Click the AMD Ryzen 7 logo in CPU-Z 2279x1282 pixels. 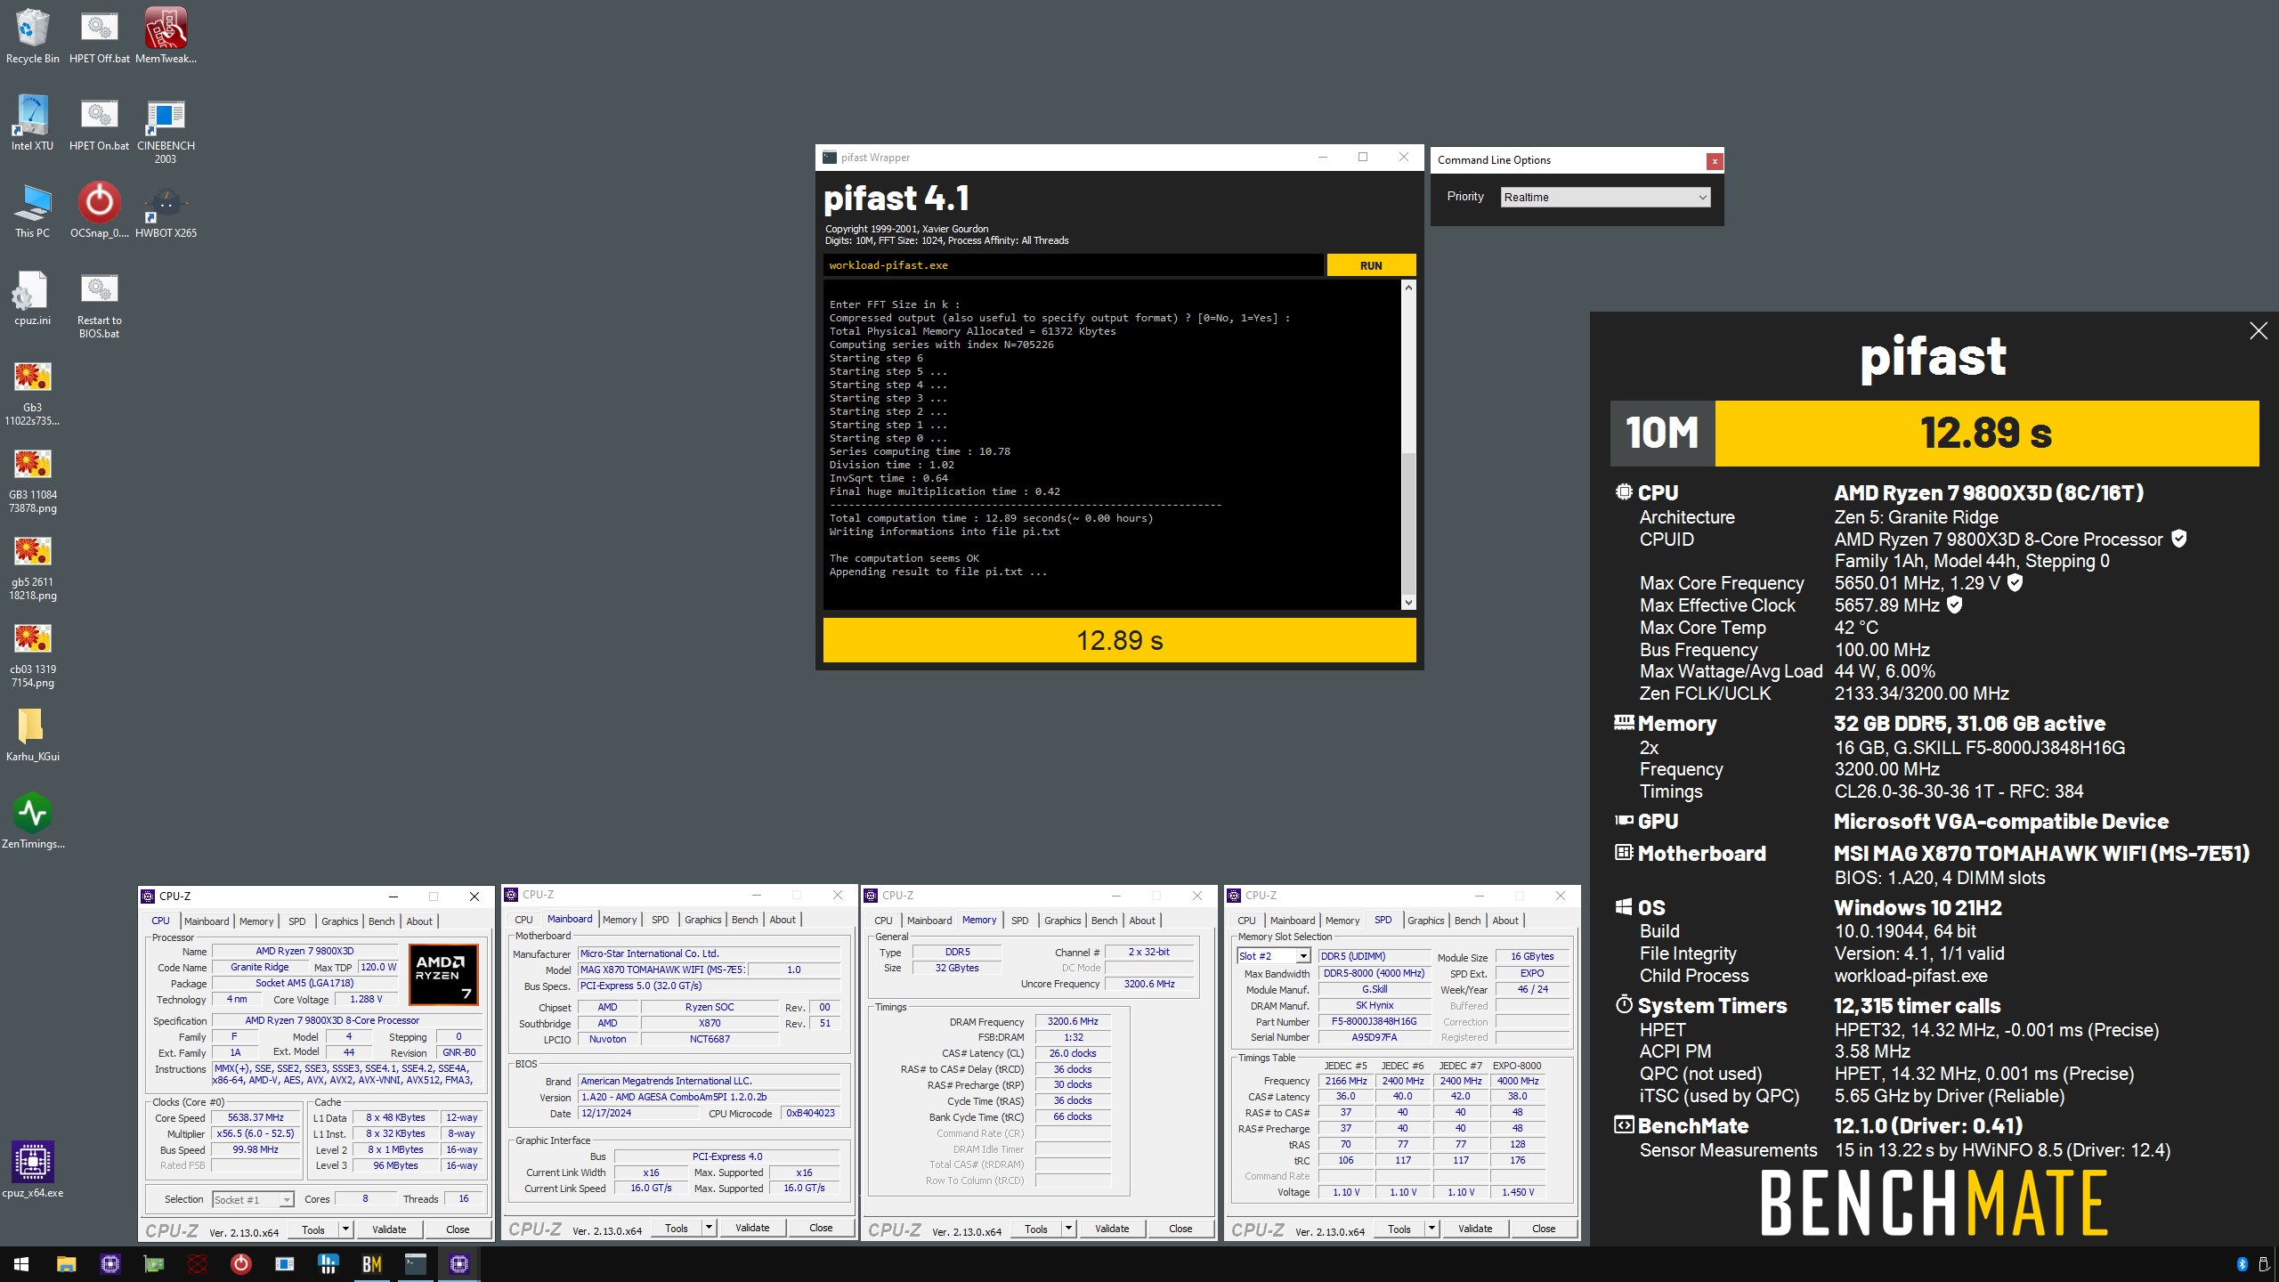tap(443, 974)
